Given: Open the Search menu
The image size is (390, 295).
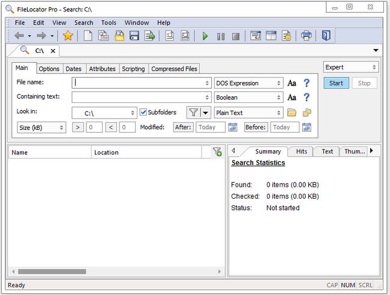Looking at the screenshot, I should 84,23.
